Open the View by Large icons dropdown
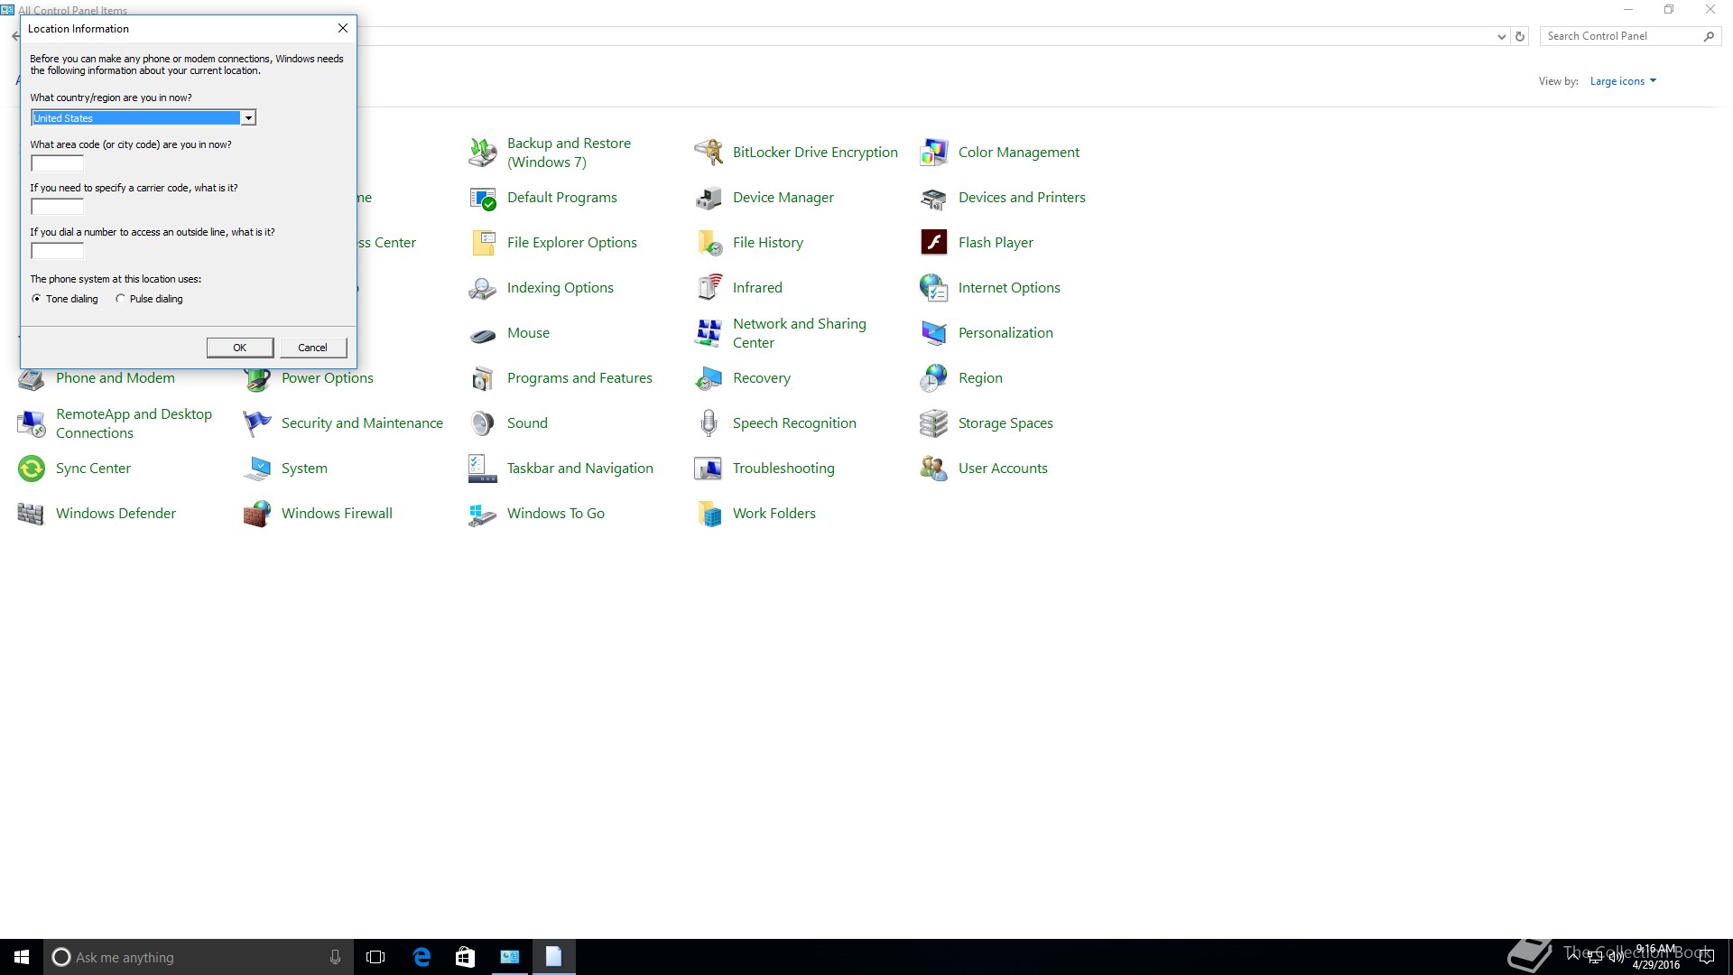The image size is (1733, 975). pyautogui.click(x=1623, y=81)
